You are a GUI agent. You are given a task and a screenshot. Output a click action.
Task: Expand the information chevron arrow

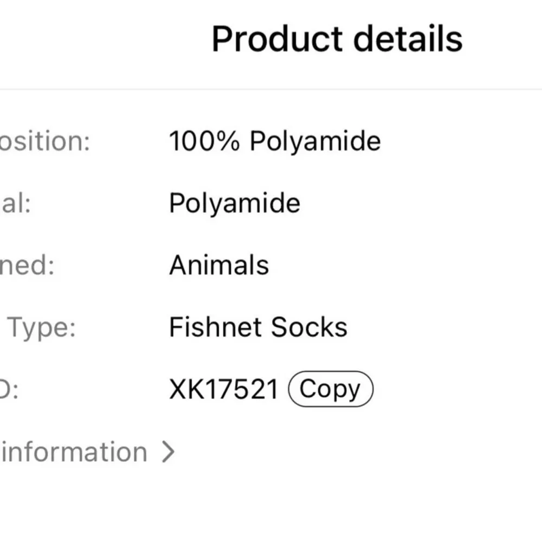pyautogui.click(x=169, y=451)
